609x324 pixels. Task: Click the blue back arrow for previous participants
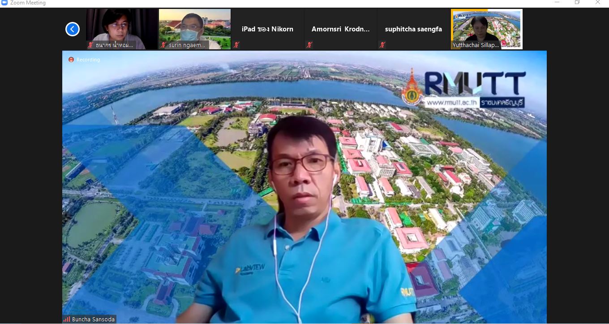(x=73, y=29)
